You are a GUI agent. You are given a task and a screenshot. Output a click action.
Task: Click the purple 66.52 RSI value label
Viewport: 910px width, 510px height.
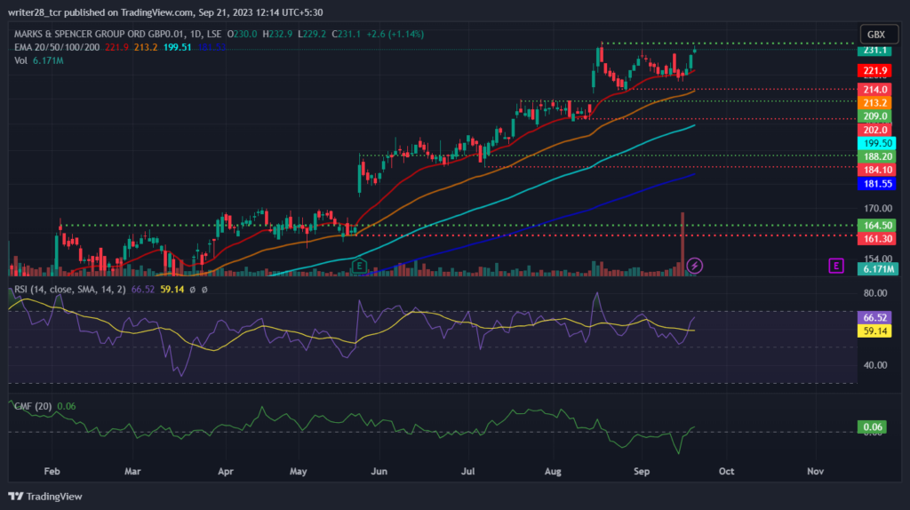[x=874, y=317]
